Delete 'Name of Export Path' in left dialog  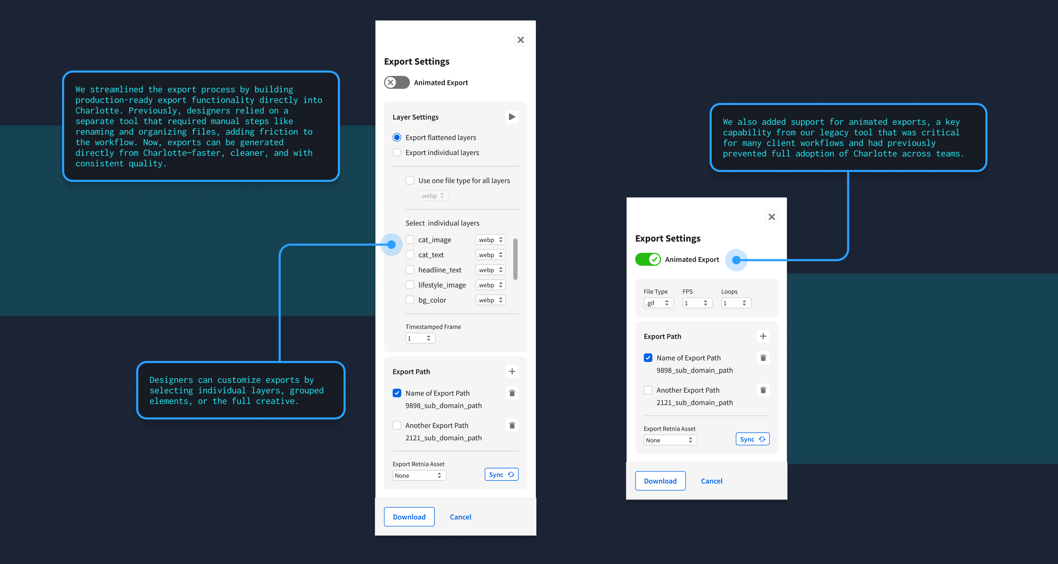click(512, 393)
